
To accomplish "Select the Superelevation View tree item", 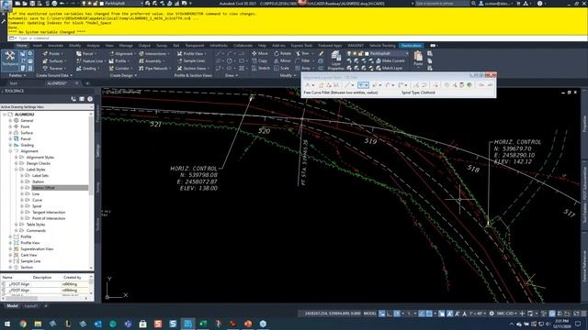I will click(x=37, y=248).
